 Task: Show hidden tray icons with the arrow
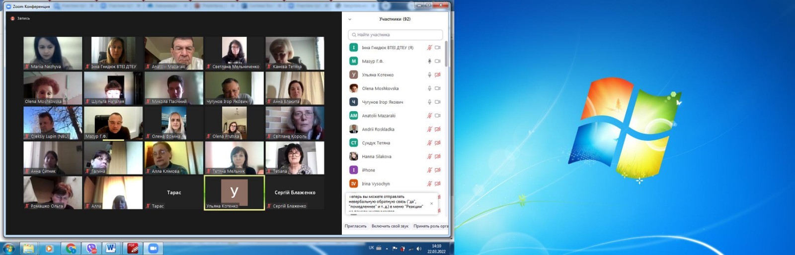[x=387, y=249]
